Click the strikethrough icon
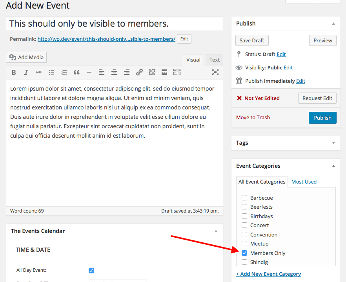The height and width of the screenshot is (282, 346). (39, 72)
